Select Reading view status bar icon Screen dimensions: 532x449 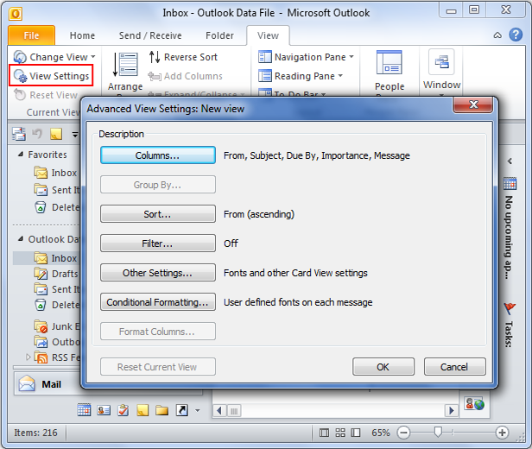340,433
